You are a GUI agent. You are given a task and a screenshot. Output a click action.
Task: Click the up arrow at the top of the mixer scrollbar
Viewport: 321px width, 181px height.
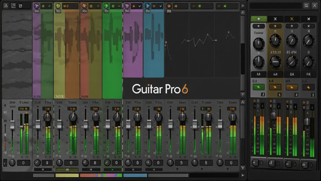(x=243, y=102)
